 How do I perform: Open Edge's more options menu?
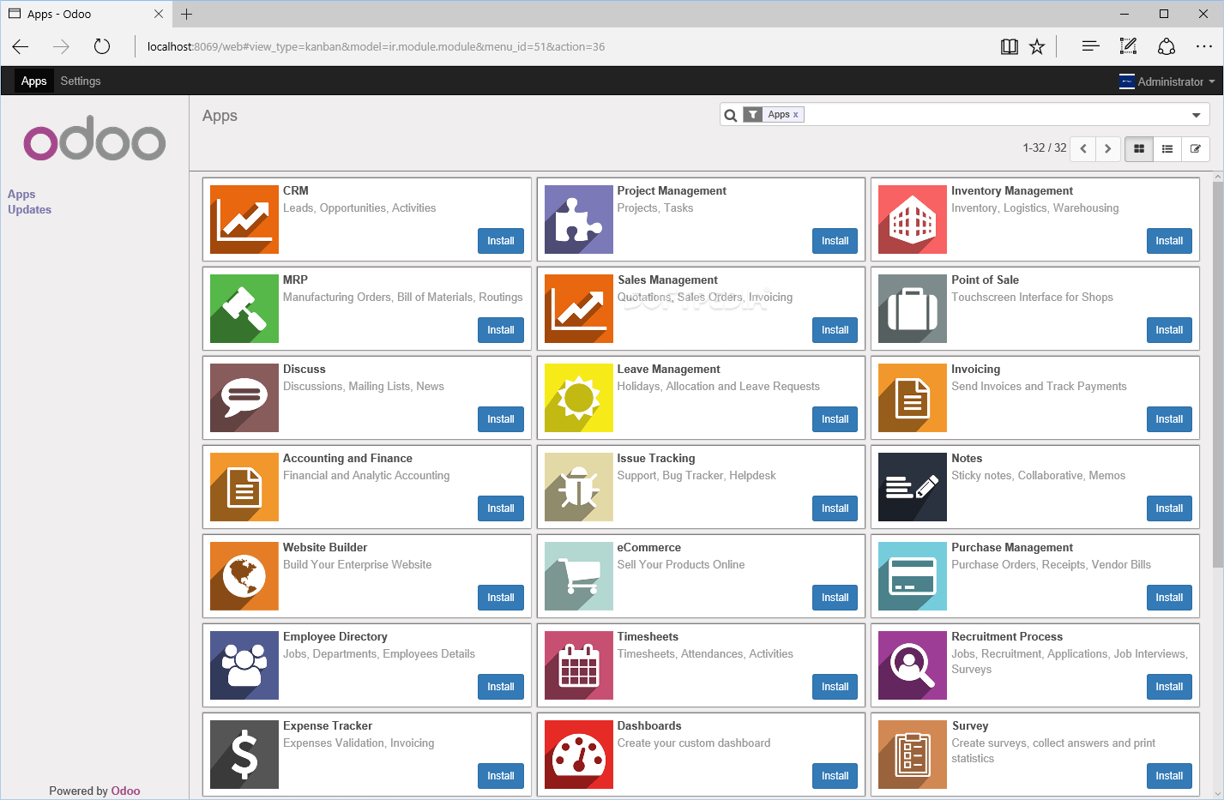point(1204,46)
